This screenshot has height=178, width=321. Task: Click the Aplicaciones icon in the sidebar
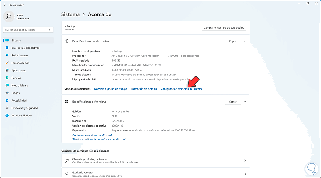pos(7,70)
